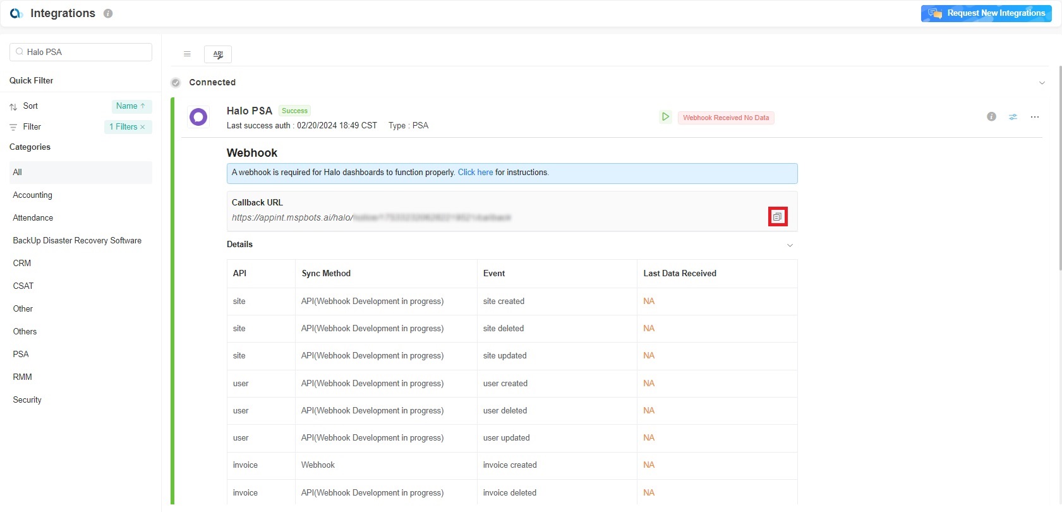Select the Accounting category
This screenshot has height=512, width=1062.
33,195
